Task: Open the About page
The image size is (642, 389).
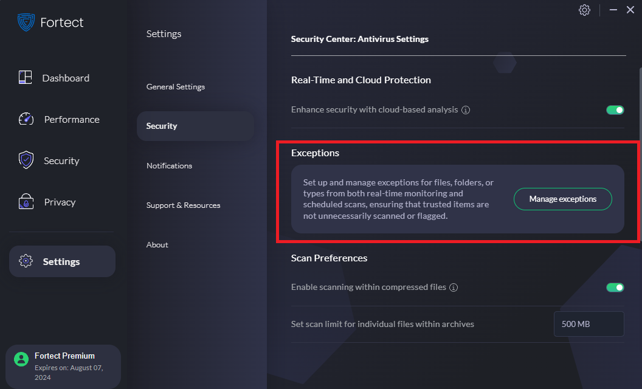Action: tap(157, 244)
